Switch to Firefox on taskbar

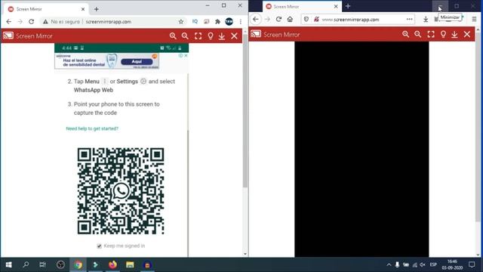pyautogui.click(x=112, y=264)
